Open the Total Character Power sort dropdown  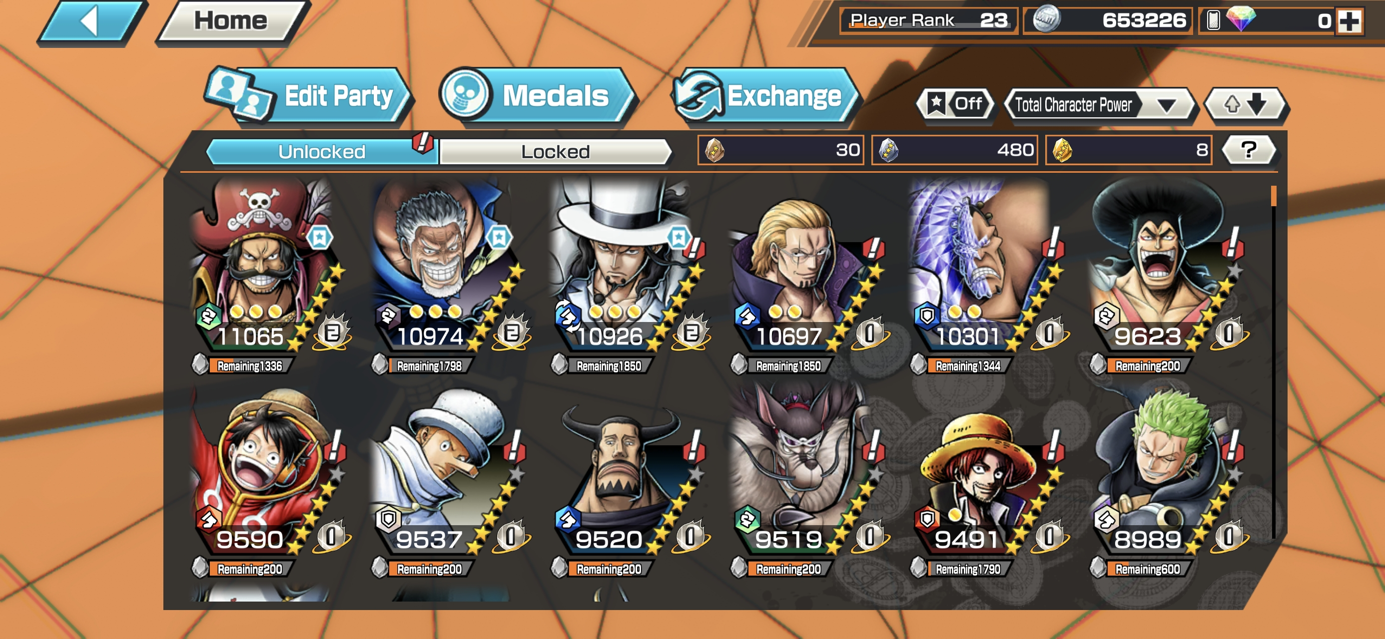pos(1098,104)
